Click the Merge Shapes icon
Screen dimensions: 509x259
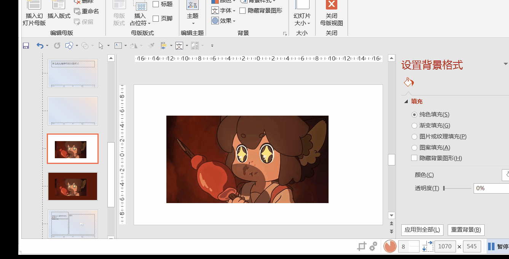[x=85, y=46]
